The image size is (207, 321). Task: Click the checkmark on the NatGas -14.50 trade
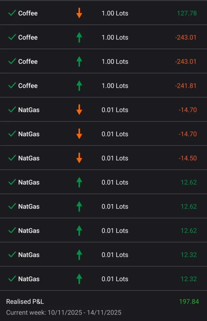click(x=12, y=158)
